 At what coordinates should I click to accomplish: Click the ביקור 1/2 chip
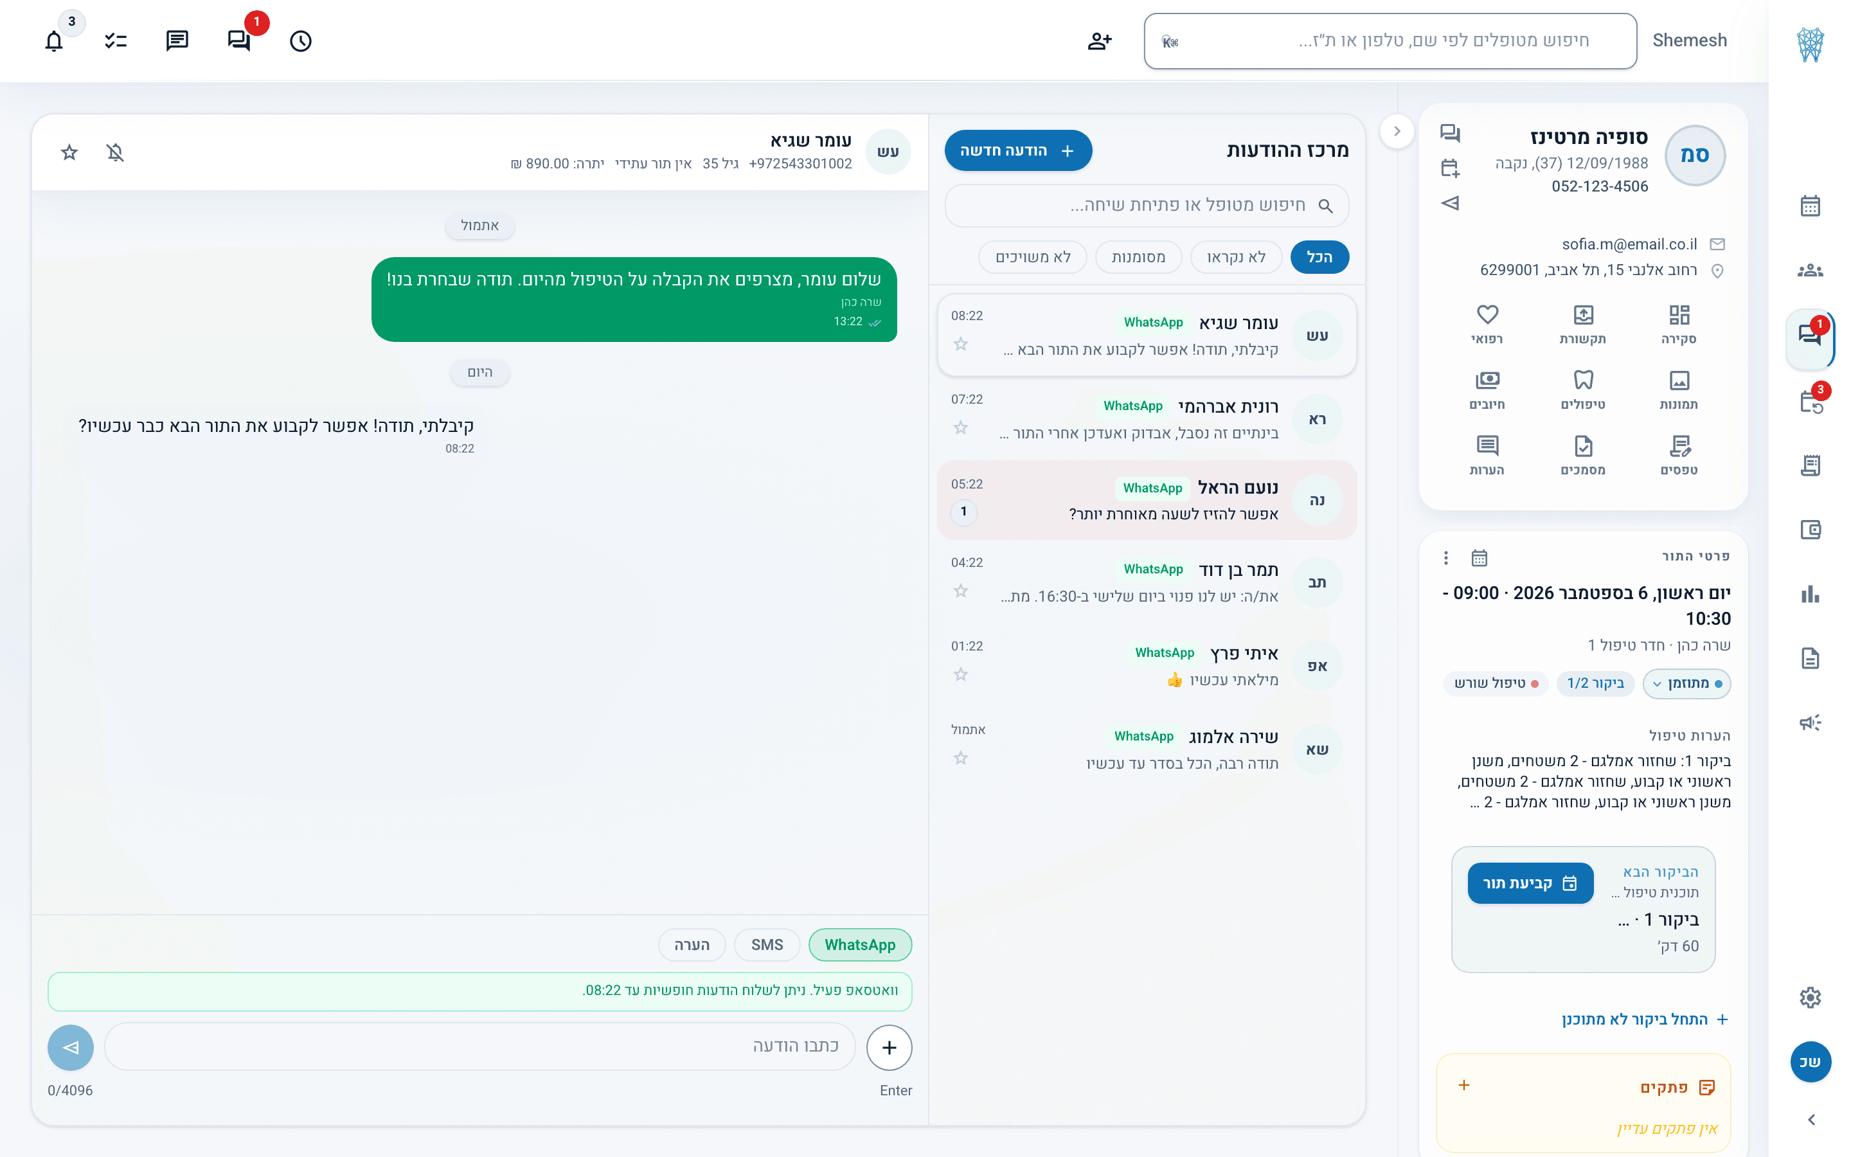1595,683
